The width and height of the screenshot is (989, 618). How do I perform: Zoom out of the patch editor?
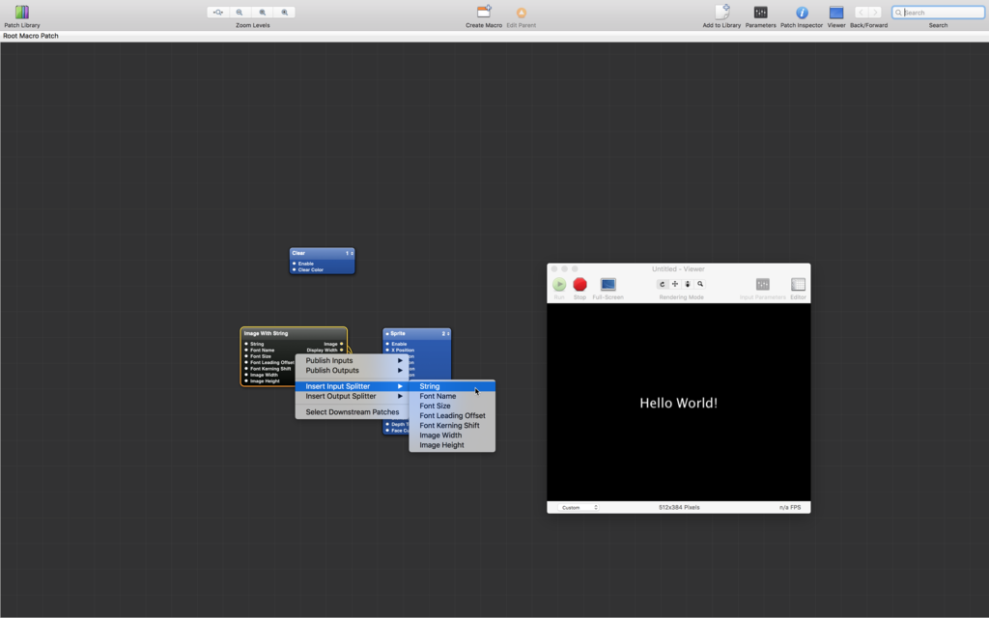click(x=240, y=13)
